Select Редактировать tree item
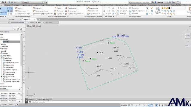The width and height of the screenshot is (191, 107). coord(10,72)
